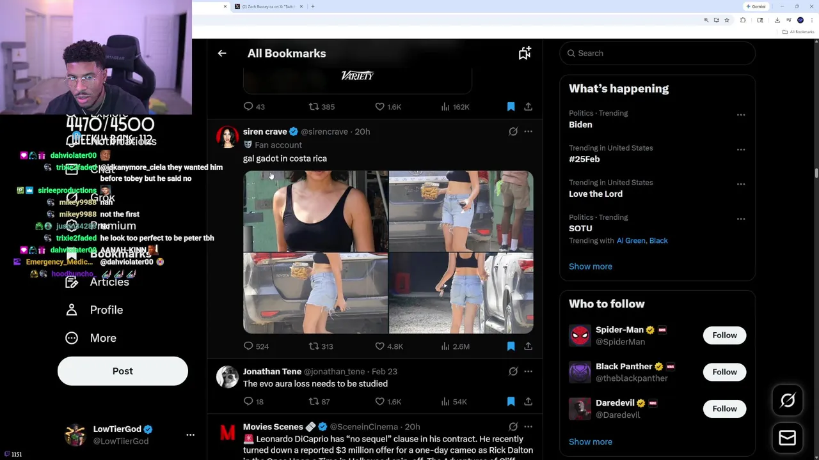Image resolution: width=819 pixels, height=460 pixels.
Task: Open Chrome downloads icon
Action: [777, 20]
